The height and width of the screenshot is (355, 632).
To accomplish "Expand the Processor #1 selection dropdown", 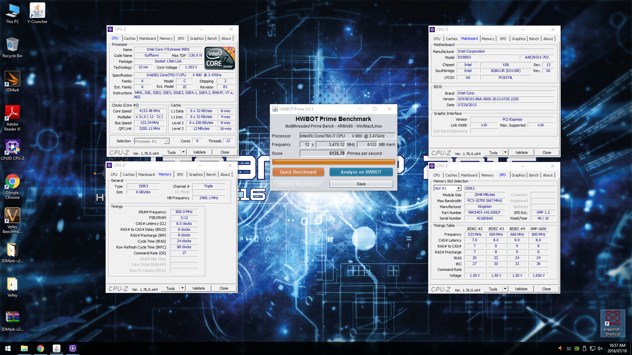I will (167, 141).
